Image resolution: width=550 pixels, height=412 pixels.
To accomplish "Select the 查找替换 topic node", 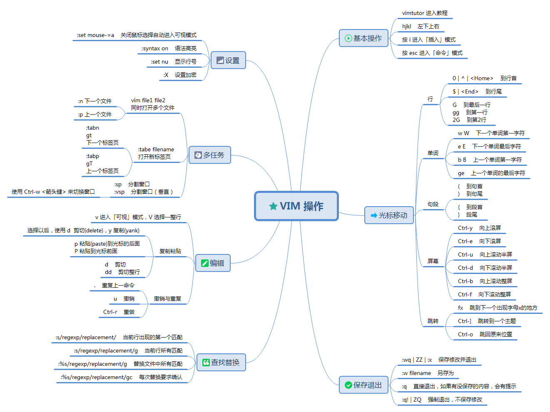I will (x=221, y=363).
